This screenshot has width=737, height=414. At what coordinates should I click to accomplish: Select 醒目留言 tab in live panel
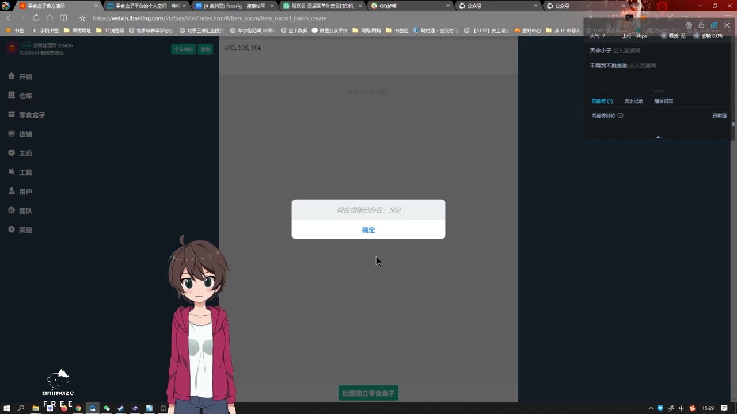(663, 101)
